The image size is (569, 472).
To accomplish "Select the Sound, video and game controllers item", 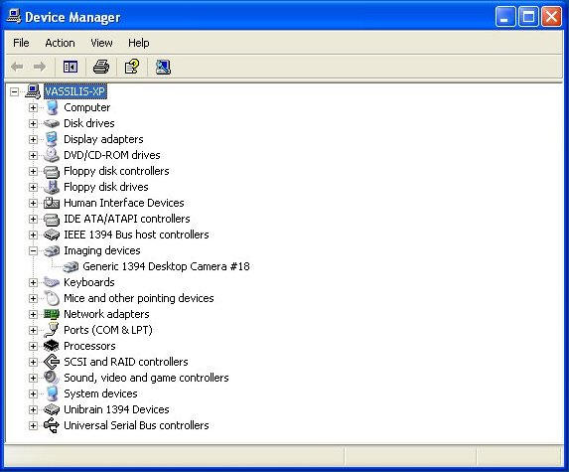I will [146, 378].
